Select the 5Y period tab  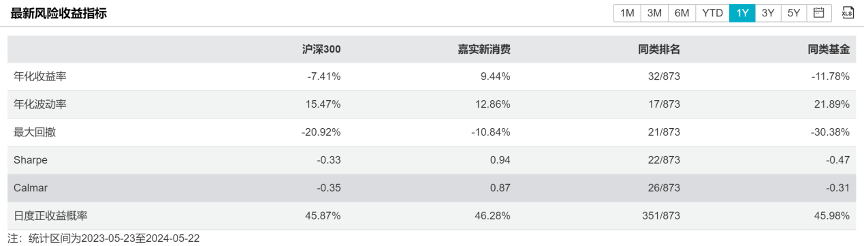point(795,13)
